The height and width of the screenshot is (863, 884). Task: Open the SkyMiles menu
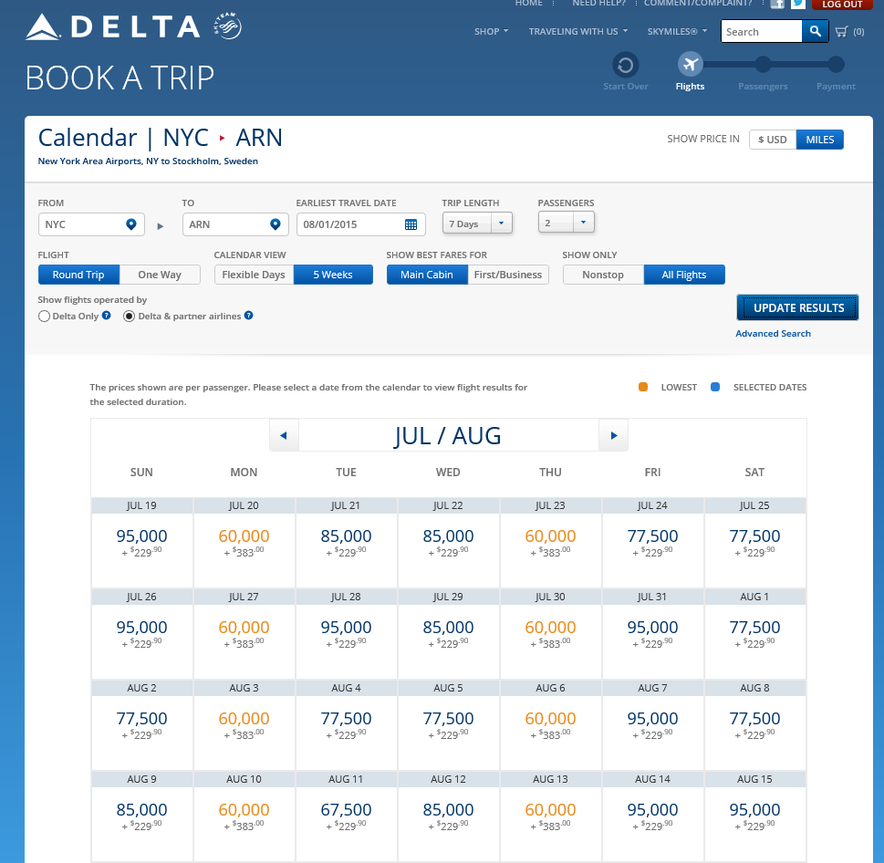[x=677, y=32]
